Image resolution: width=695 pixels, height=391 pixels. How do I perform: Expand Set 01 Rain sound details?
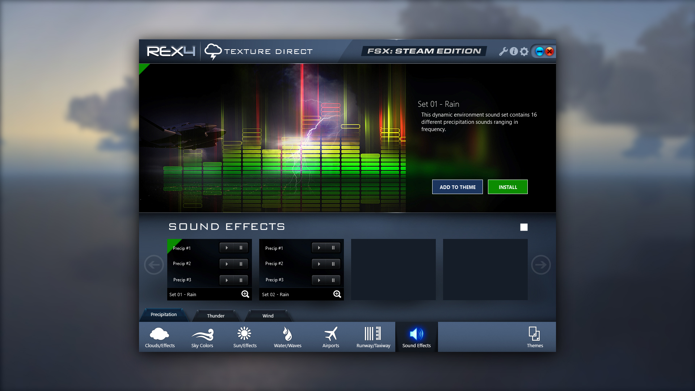tap(245, 294)
